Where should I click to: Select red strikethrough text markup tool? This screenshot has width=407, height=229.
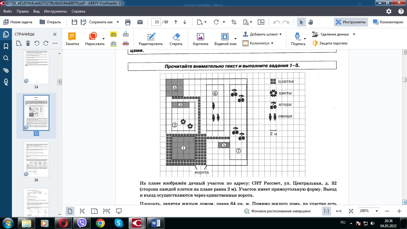pos(126,44)
